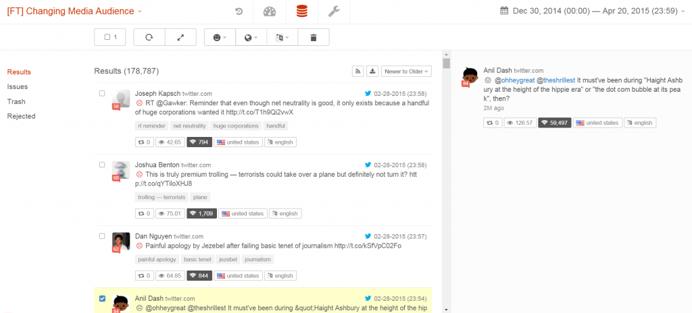Click the RSS feed icon
692x313 pixels.
tap(358, 72)
